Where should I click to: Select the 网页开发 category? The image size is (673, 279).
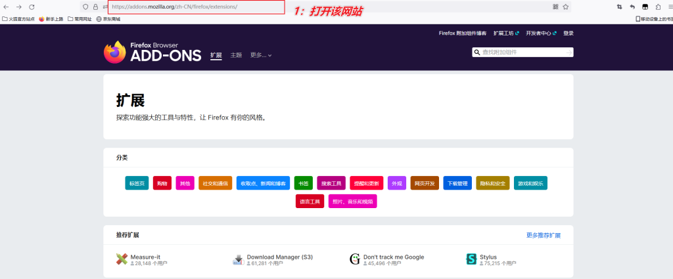coord(425,183)
